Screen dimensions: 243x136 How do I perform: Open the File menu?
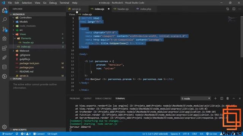coord(10,3)
